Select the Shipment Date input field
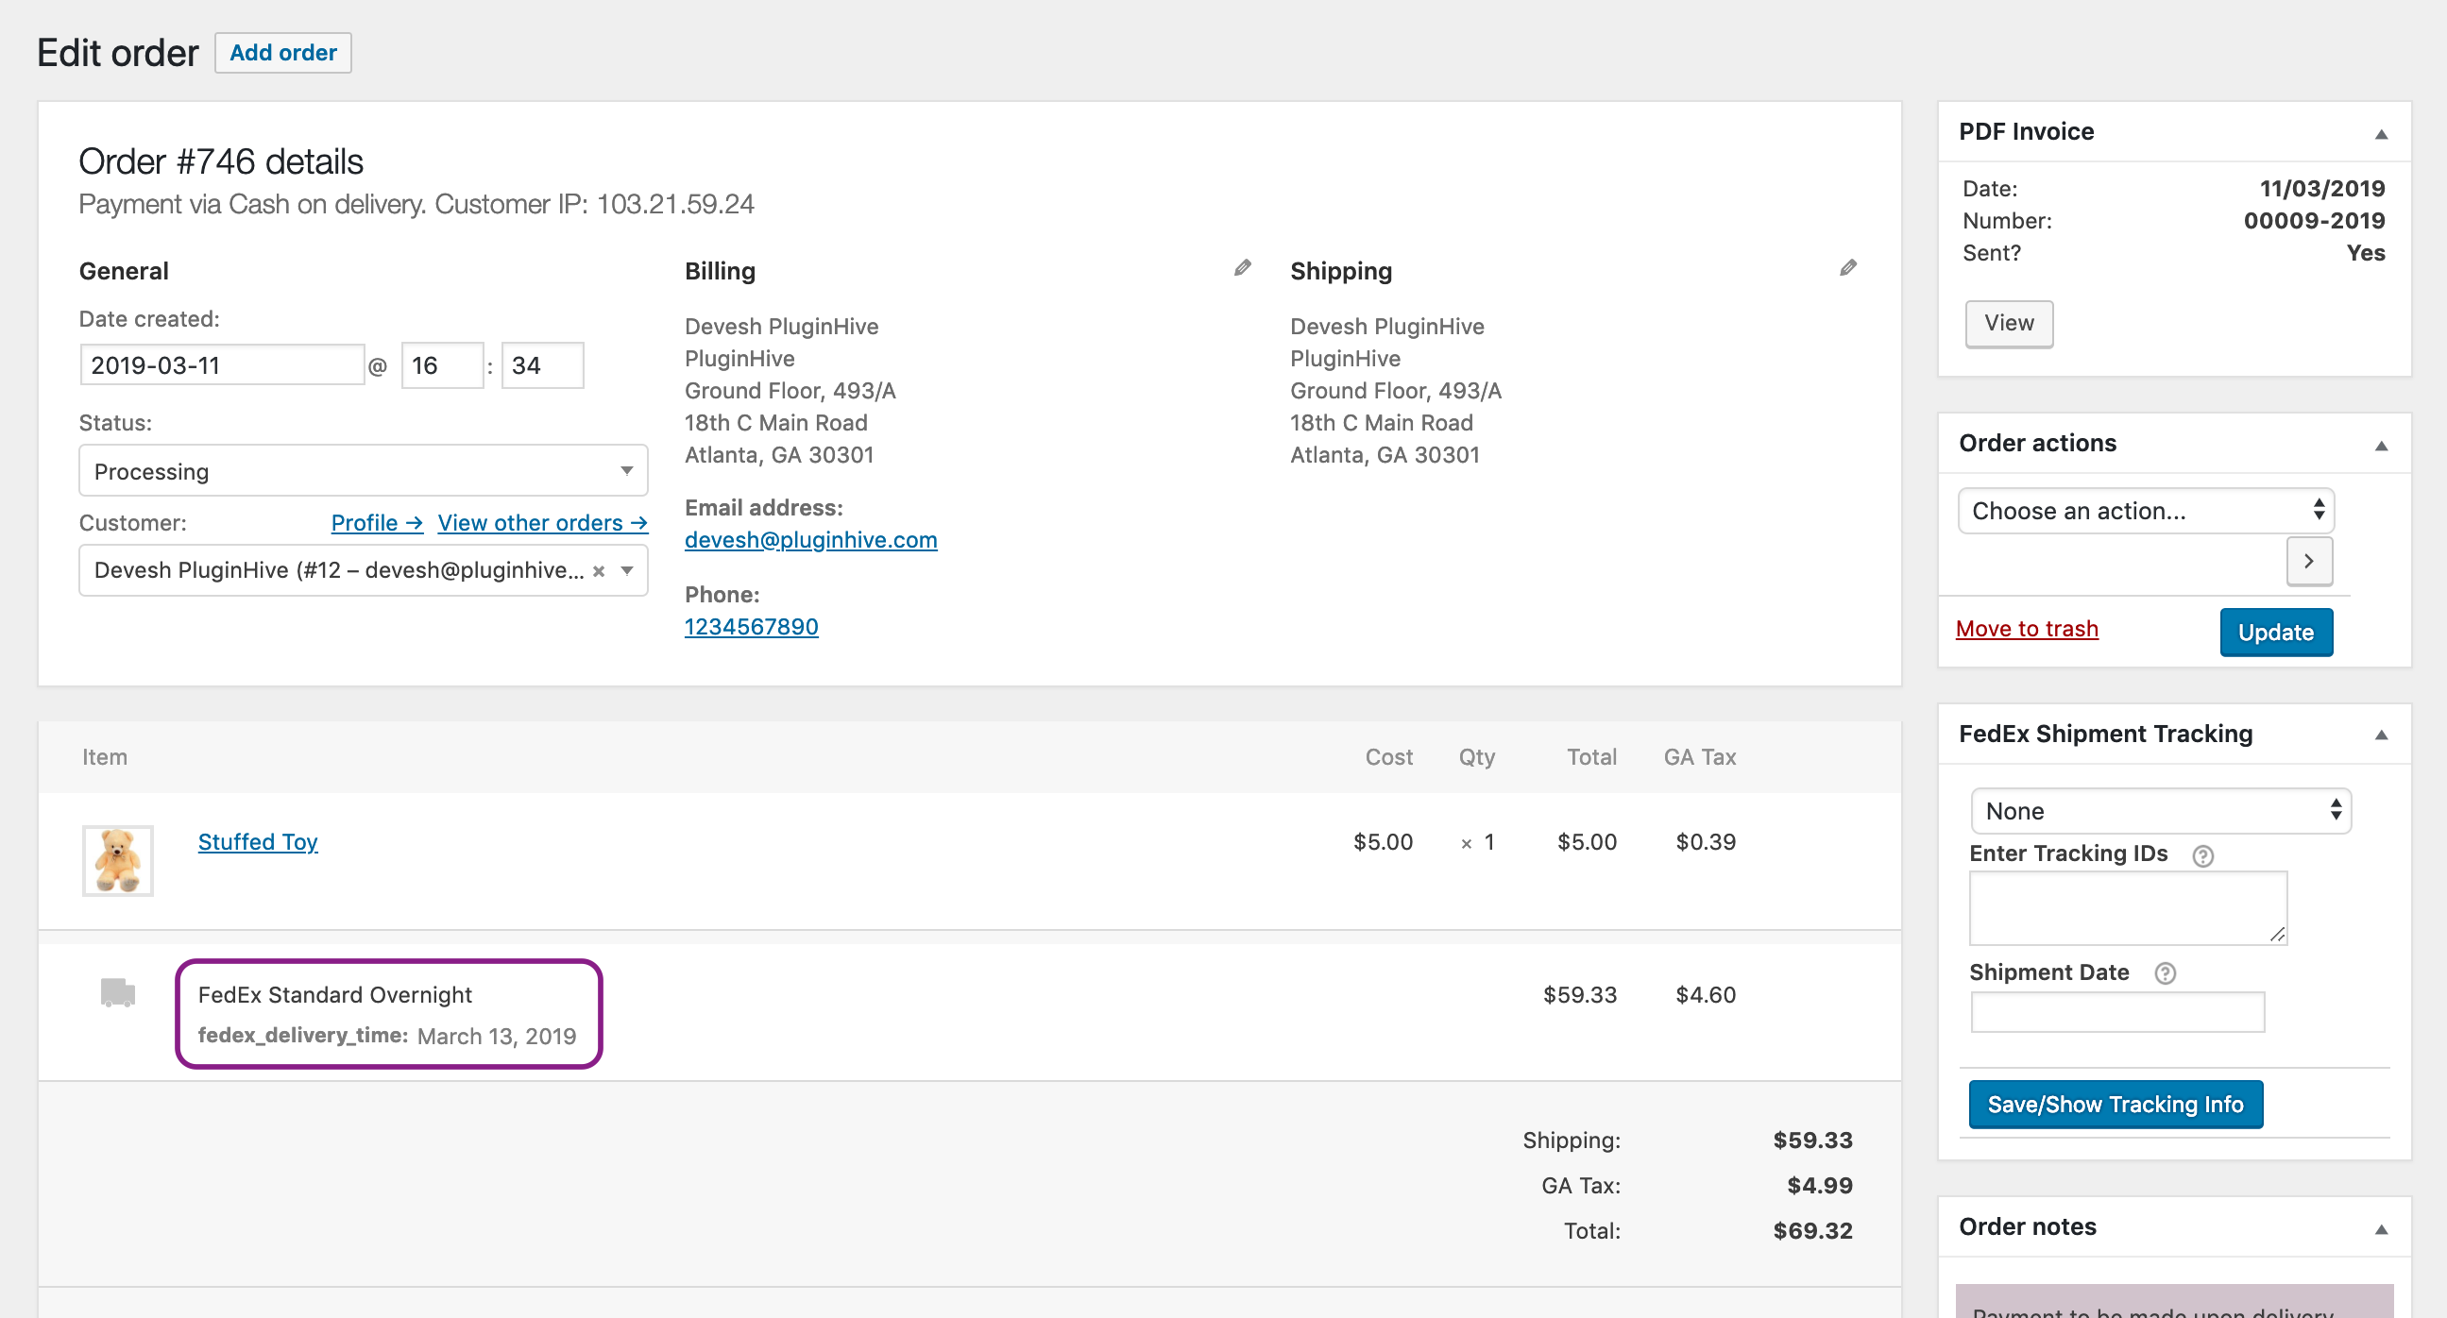This screenshot has width=2447, height=1318. (x=2117, y=1015)
